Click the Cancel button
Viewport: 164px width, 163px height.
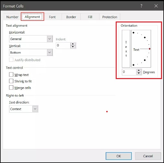[x=148, y=156]
